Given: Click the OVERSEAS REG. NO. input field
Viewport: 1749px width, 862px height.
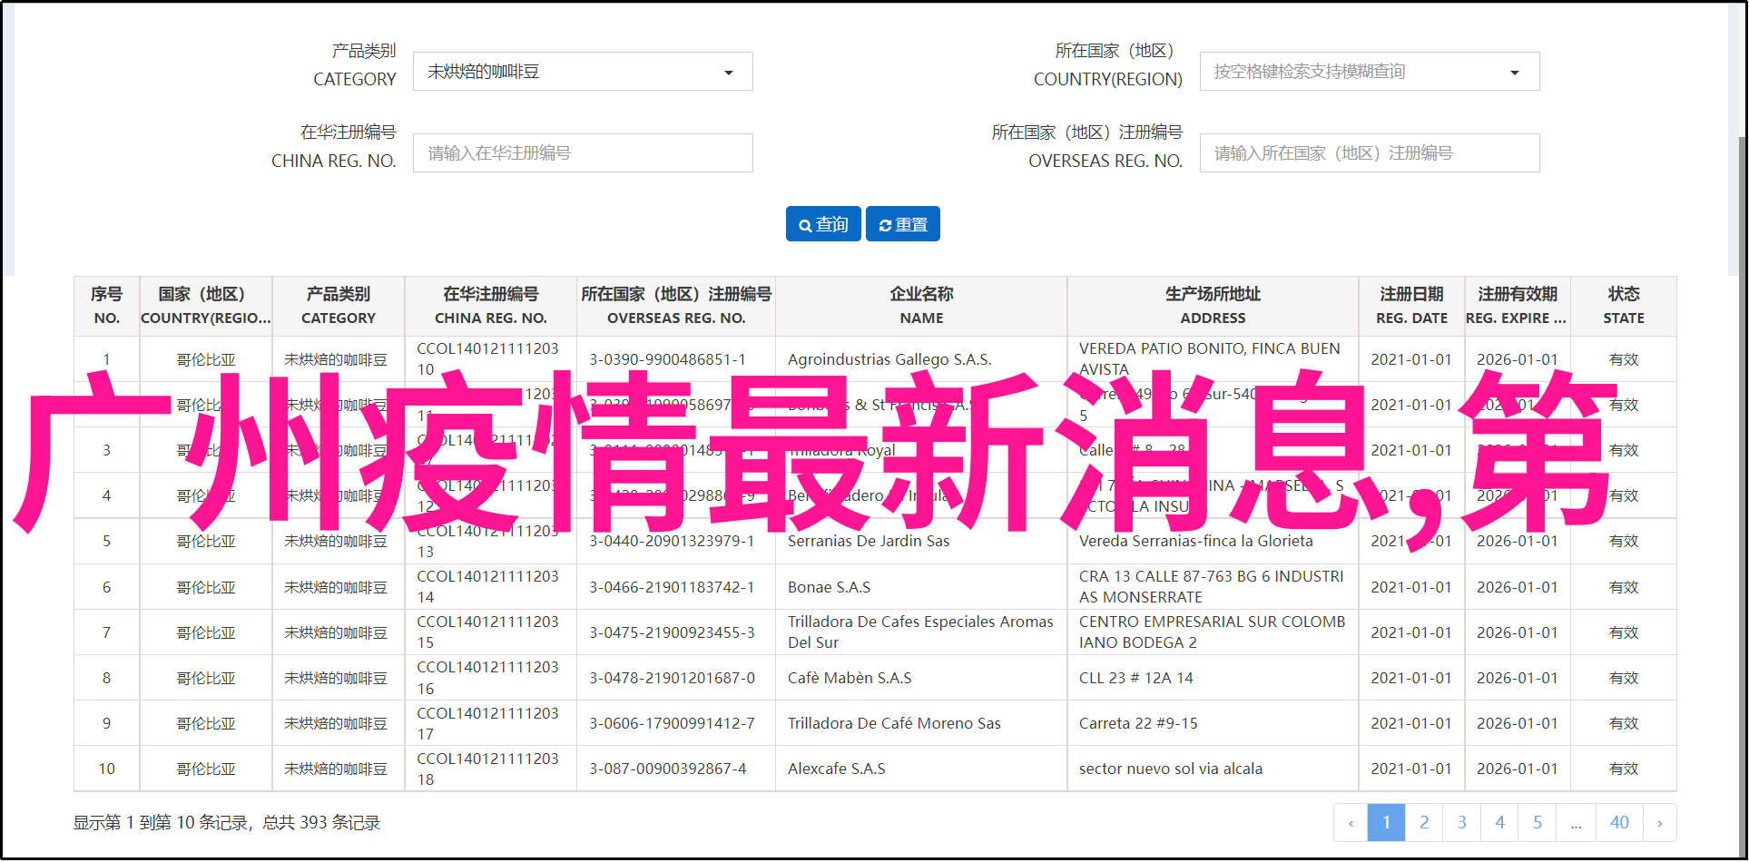Looking at the screenshot, I should coord(1370,153).
